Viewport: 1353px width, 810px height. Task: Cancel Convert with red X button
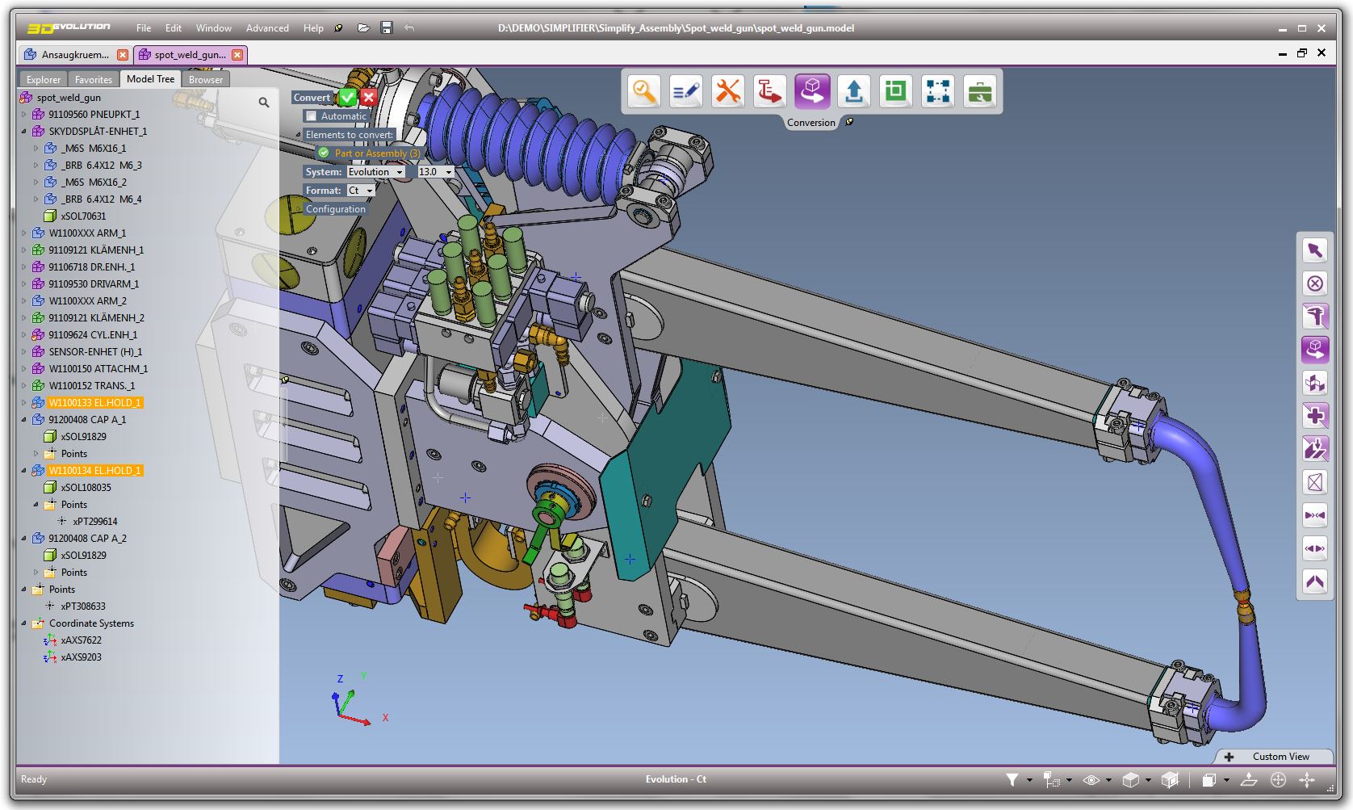(x=369, y=98)
